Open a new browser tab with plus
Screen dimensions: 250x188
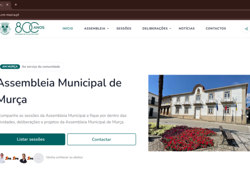point(16,5)
